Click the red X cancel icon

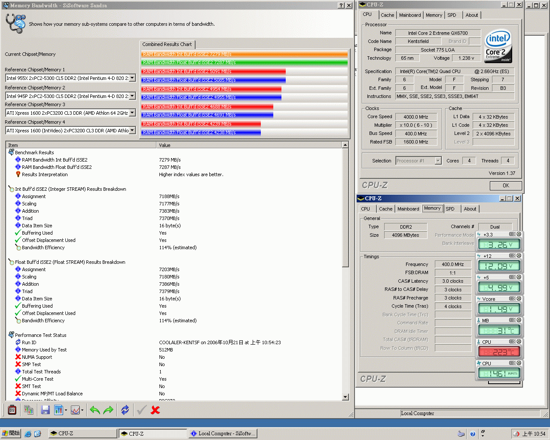point(156,410)
